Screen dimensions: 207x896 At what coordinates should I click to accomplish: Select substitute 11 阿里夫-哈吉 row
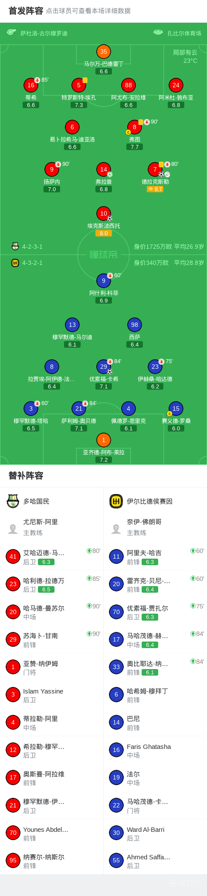tap(155, 556)
